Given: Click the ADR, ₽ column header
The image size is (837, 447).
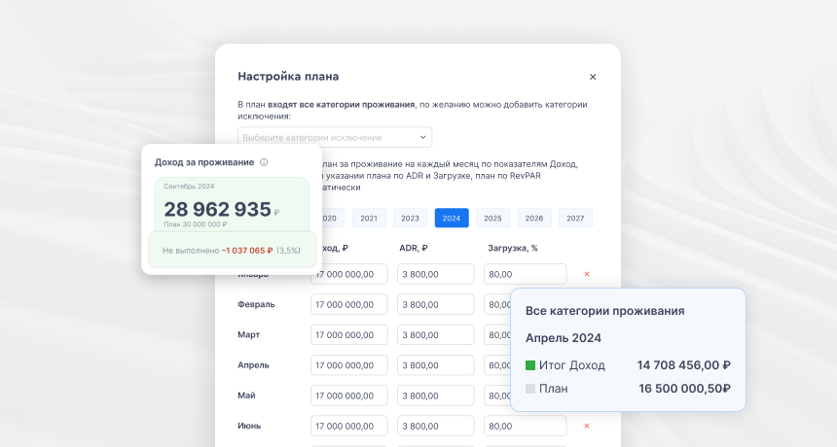Looking at the screenshot, I should click(414, 248).
